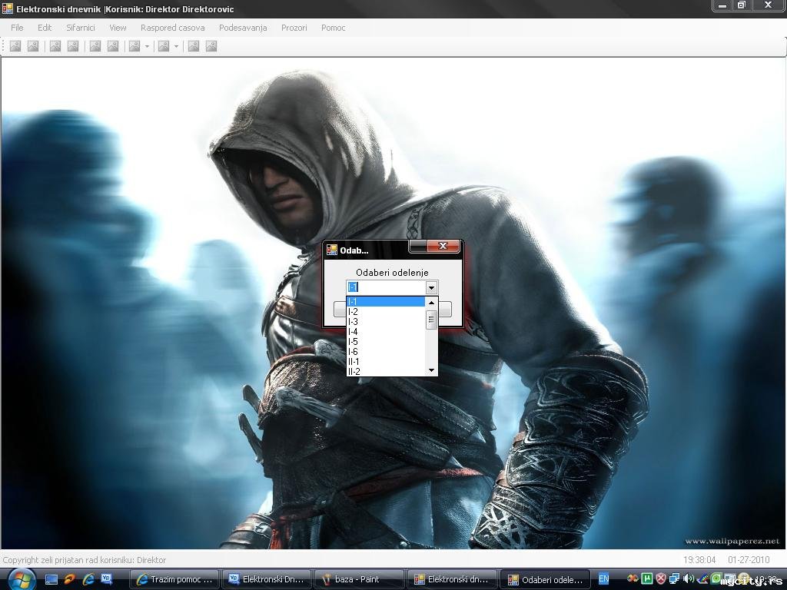
Task: Select II-2 in the dropdown list
Action: click(386, 371)
